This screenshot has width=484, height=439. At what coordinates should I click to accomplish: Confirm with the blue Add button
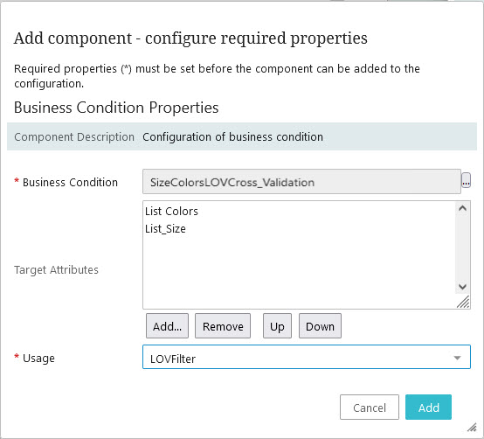[x=428, y=408]
